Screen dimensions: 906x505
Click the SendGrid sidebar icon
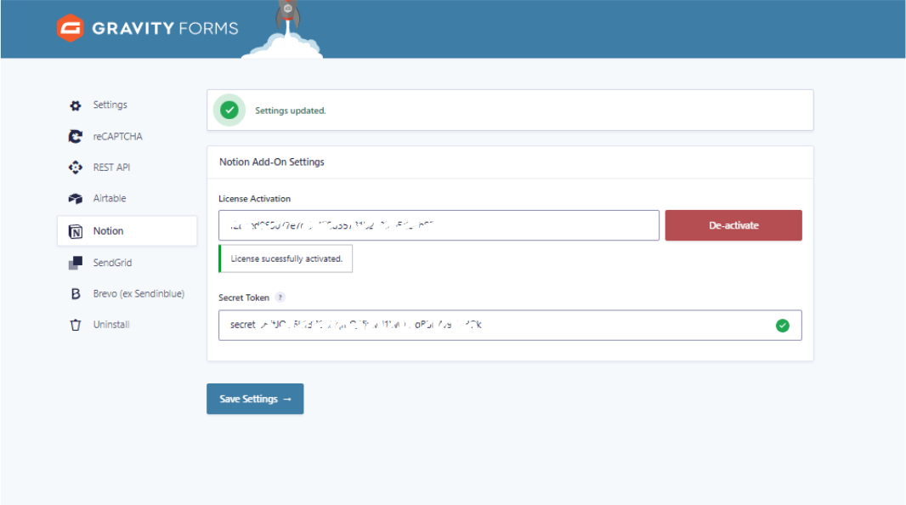75,263
